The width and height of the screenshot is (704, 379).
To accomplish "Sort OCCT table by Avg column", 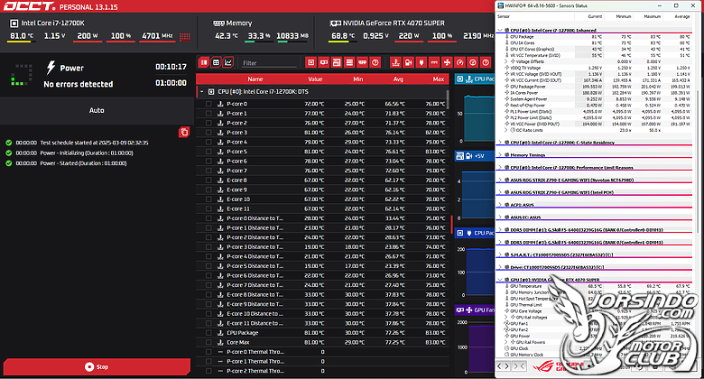I will point(398,79).
